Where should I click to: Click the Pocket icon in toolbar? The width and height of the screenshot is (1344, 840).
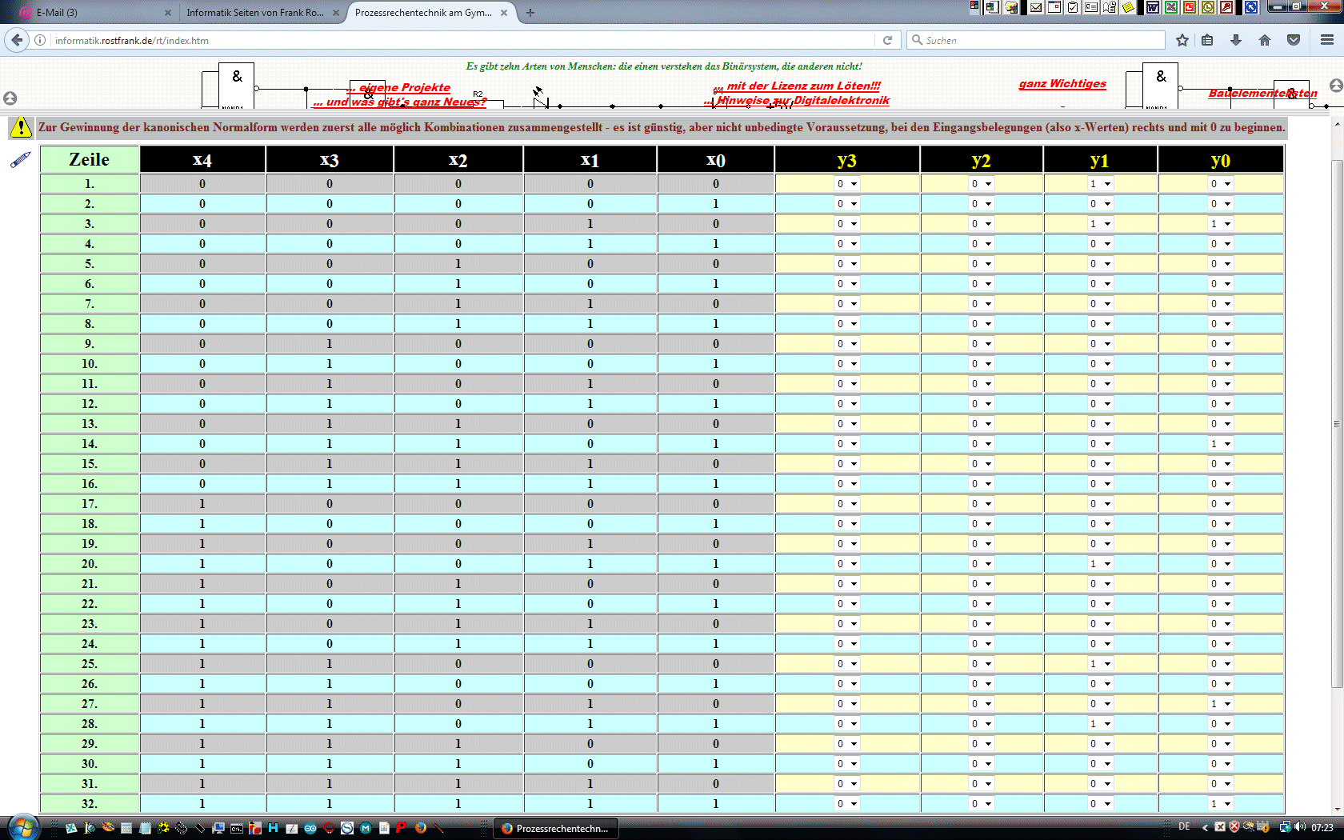pyautogui.click(x=1294, y=40)
